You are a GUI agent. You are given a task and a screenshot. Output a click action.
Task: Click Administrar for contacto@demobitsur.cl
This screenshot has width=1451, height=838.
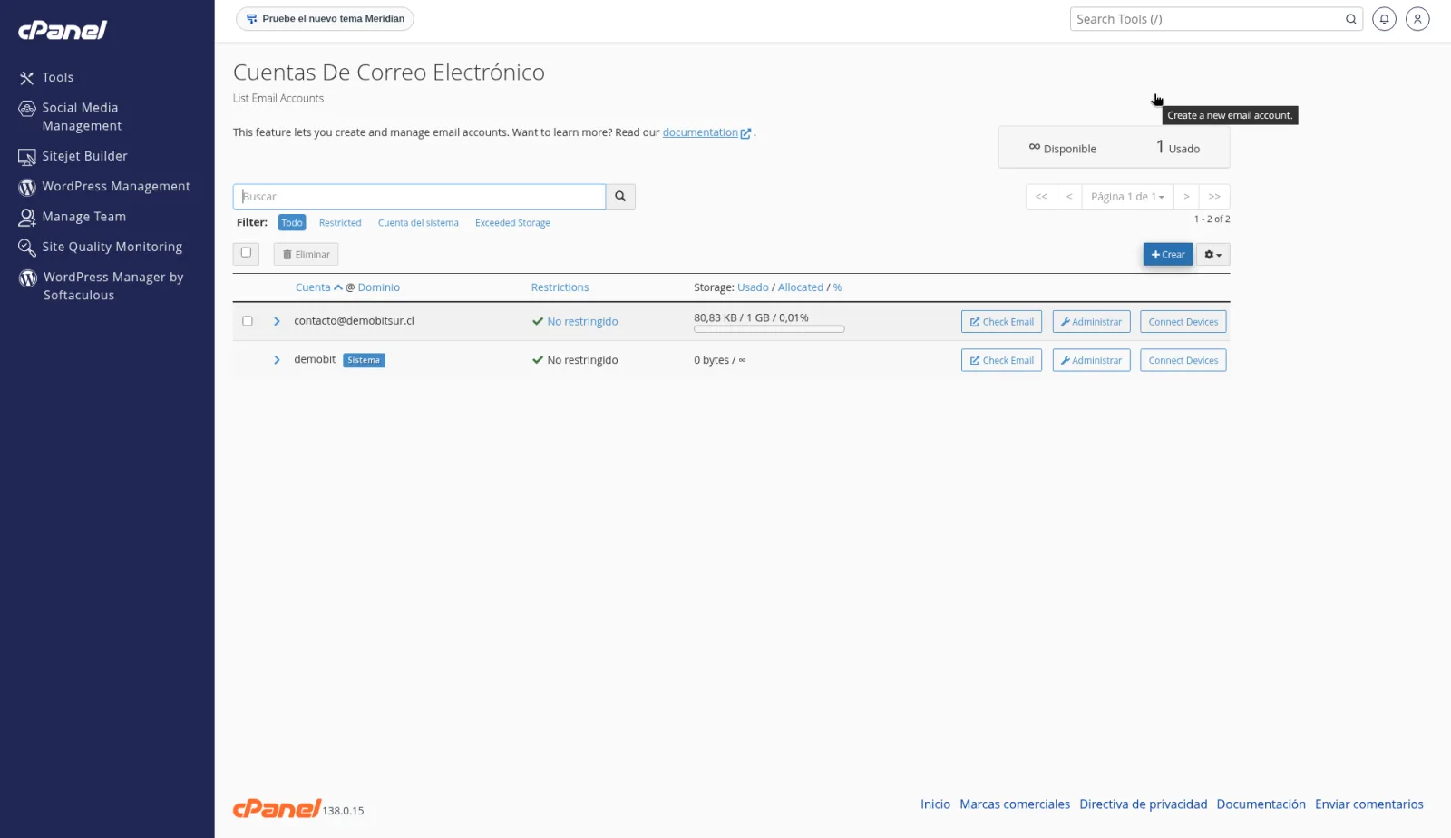[x=1091, y=322]
